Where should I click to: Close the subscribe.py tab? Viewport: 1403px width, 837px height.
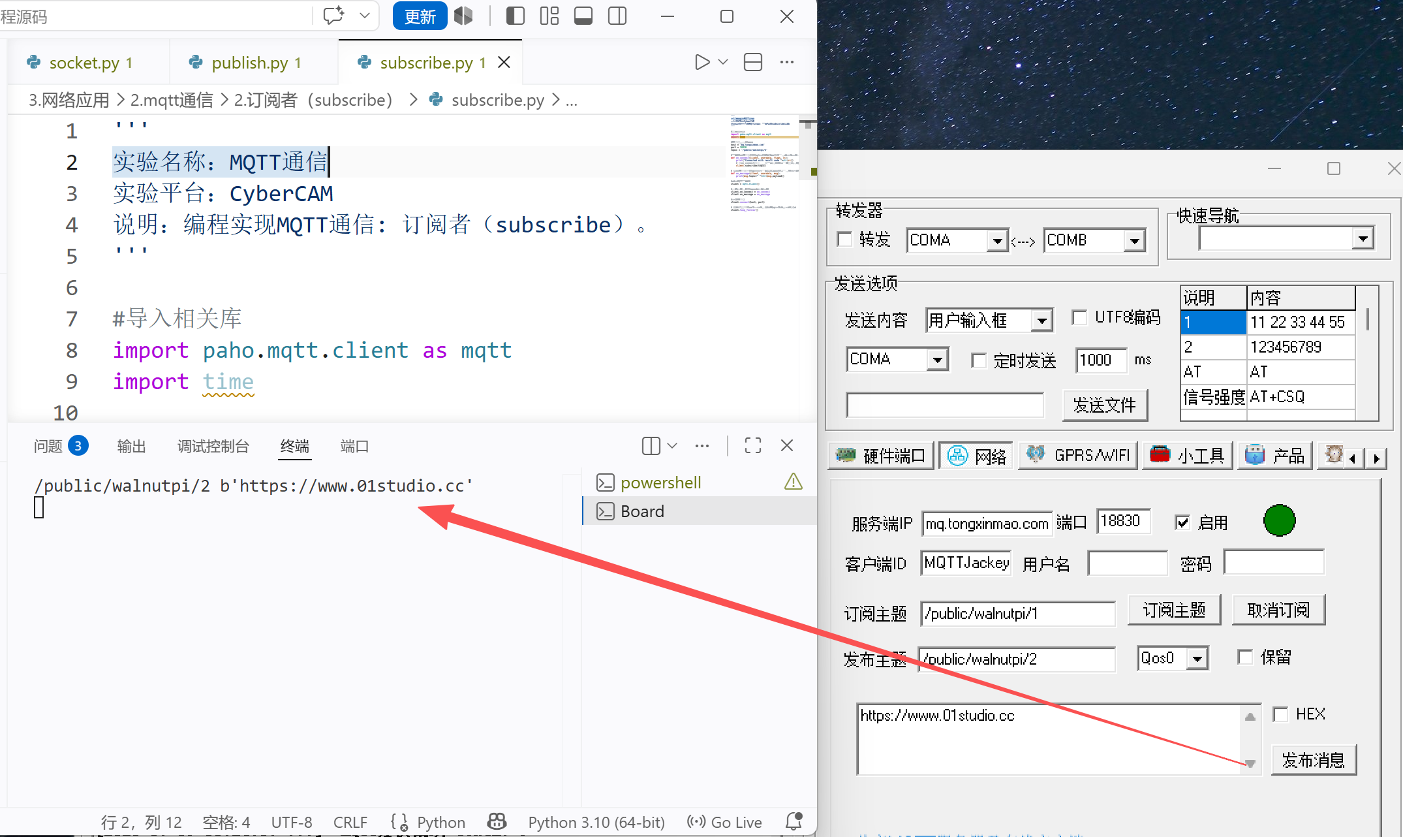pos(504,62)
